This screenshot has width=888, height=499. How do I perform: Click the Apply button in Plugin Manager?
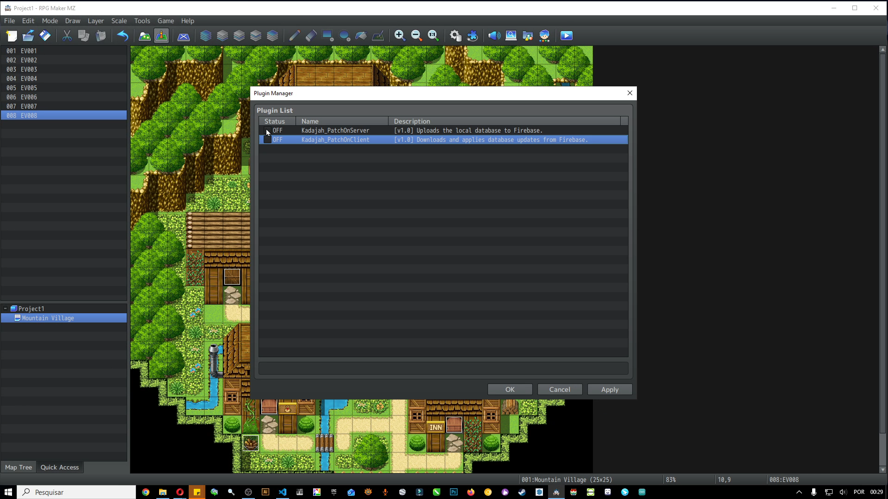(x=610, y=389)
